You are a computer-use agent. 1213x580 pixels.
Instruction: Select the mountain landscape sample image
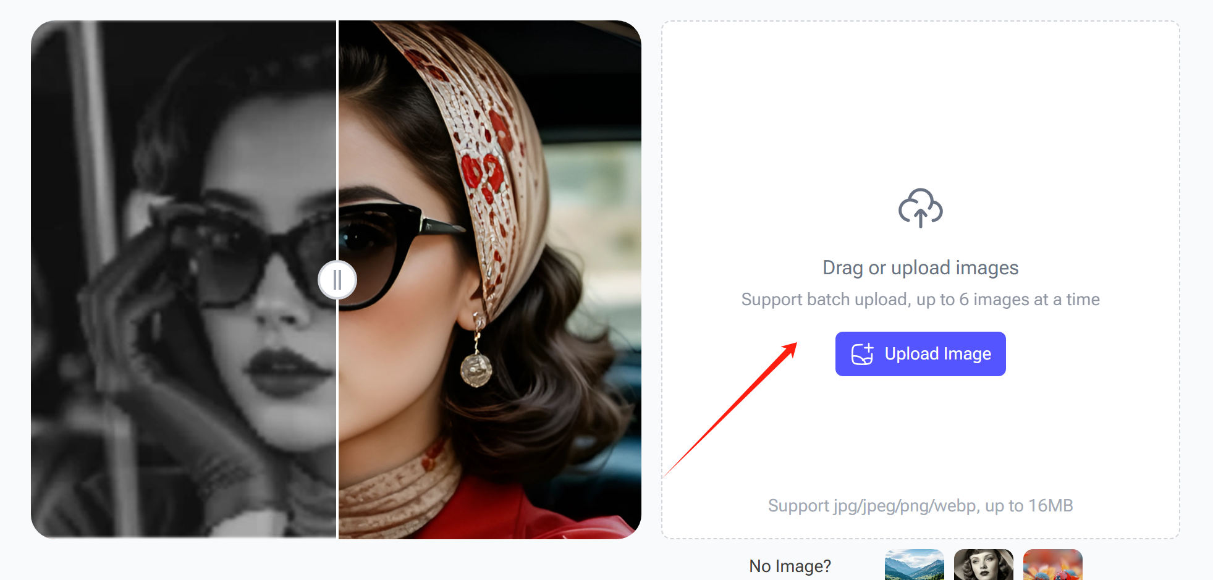coord(913,566)
